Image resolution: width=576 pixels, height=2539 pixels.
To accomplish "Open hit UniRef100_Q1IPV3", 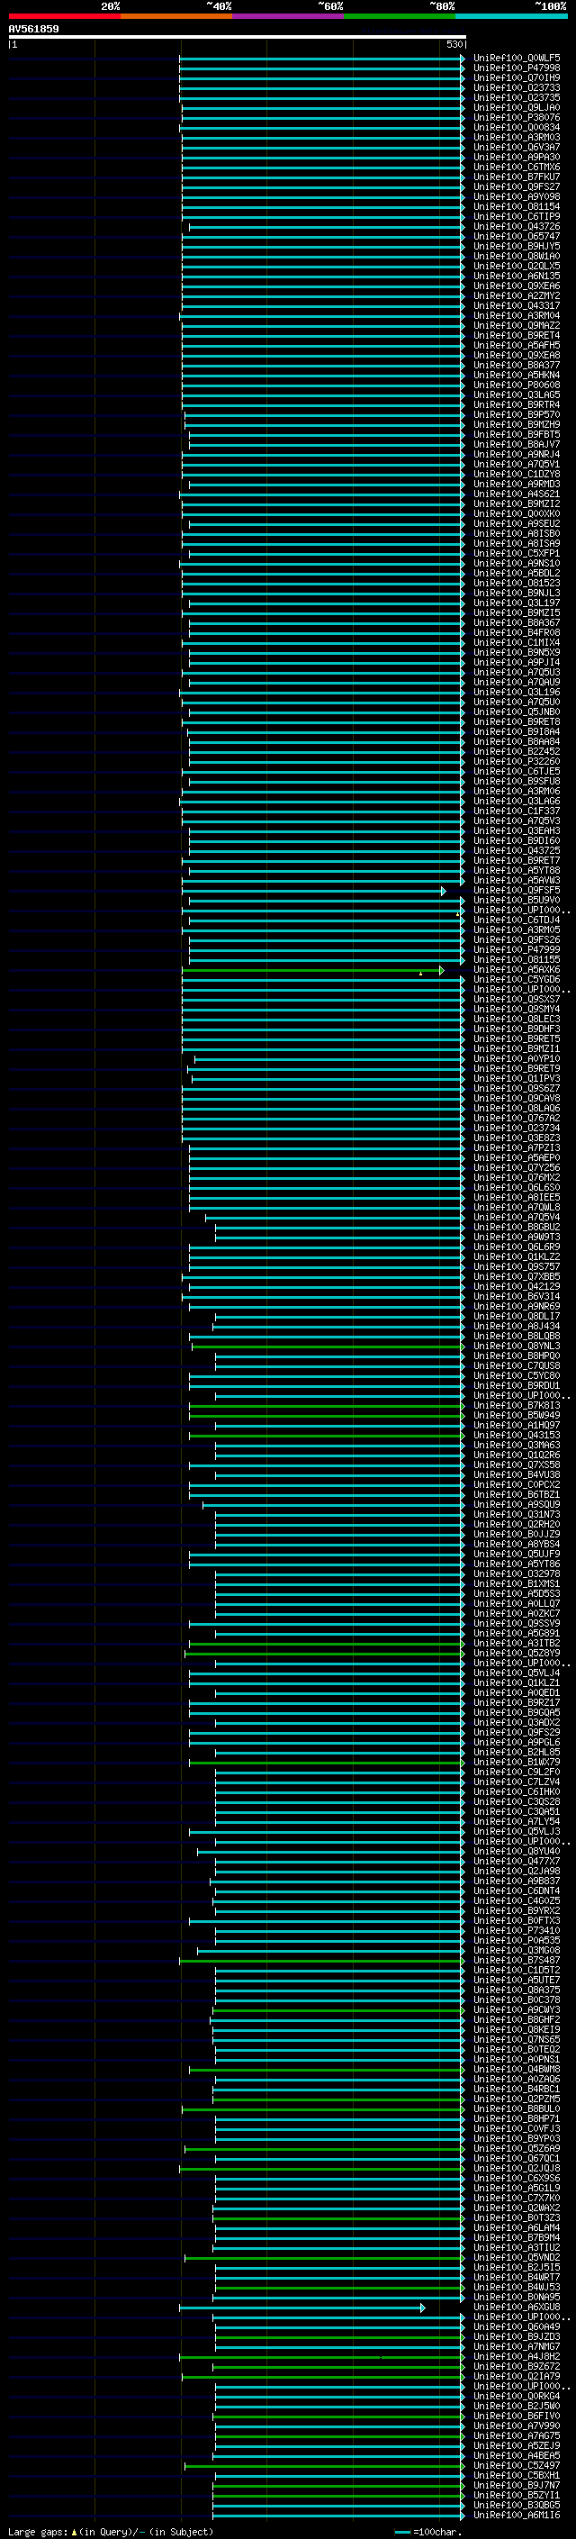I will pos(517,1079).
